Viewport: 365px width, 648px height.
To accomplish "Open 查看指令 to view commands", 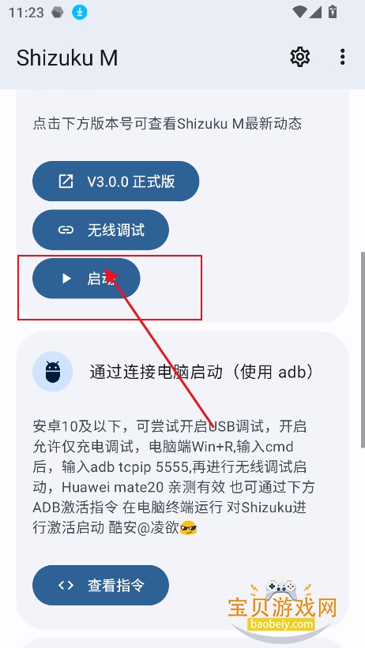I will (x=100, y=585).
